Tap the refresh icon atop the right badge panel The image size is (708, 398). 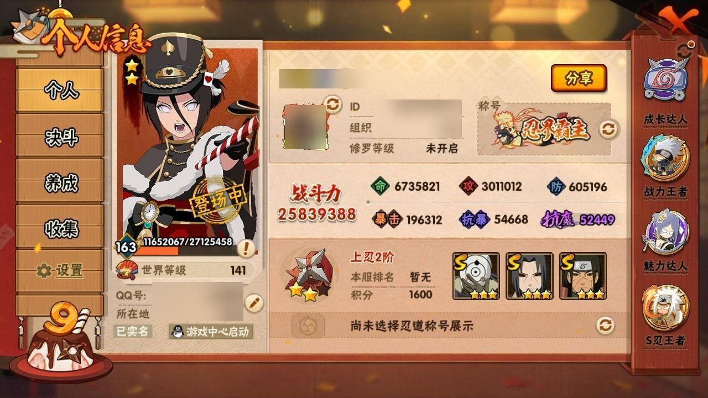[x=685, y=50]
